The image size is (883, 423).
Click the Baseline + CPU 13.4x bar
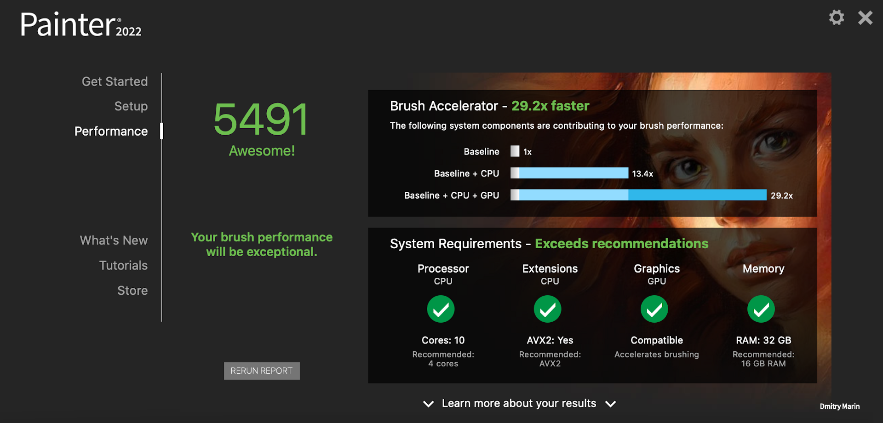(x=569, y=173)
